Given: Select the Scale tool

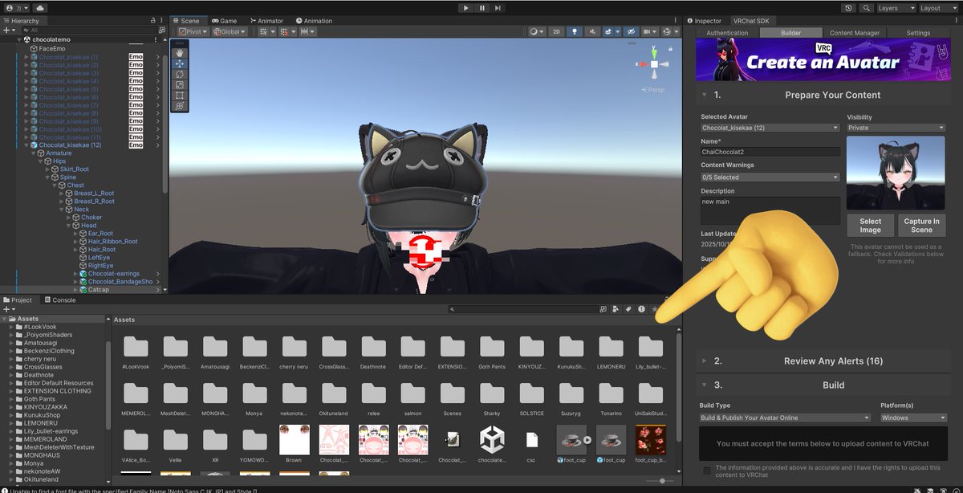Looking at the screenshot, I should pos(180,84).
